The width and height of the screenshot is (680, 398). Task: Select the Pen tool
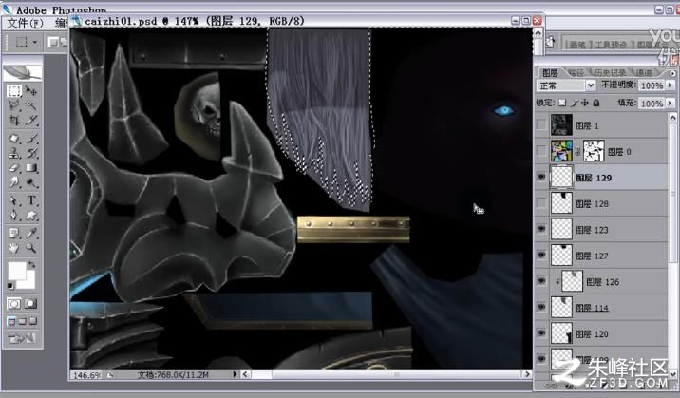[14, 215]
